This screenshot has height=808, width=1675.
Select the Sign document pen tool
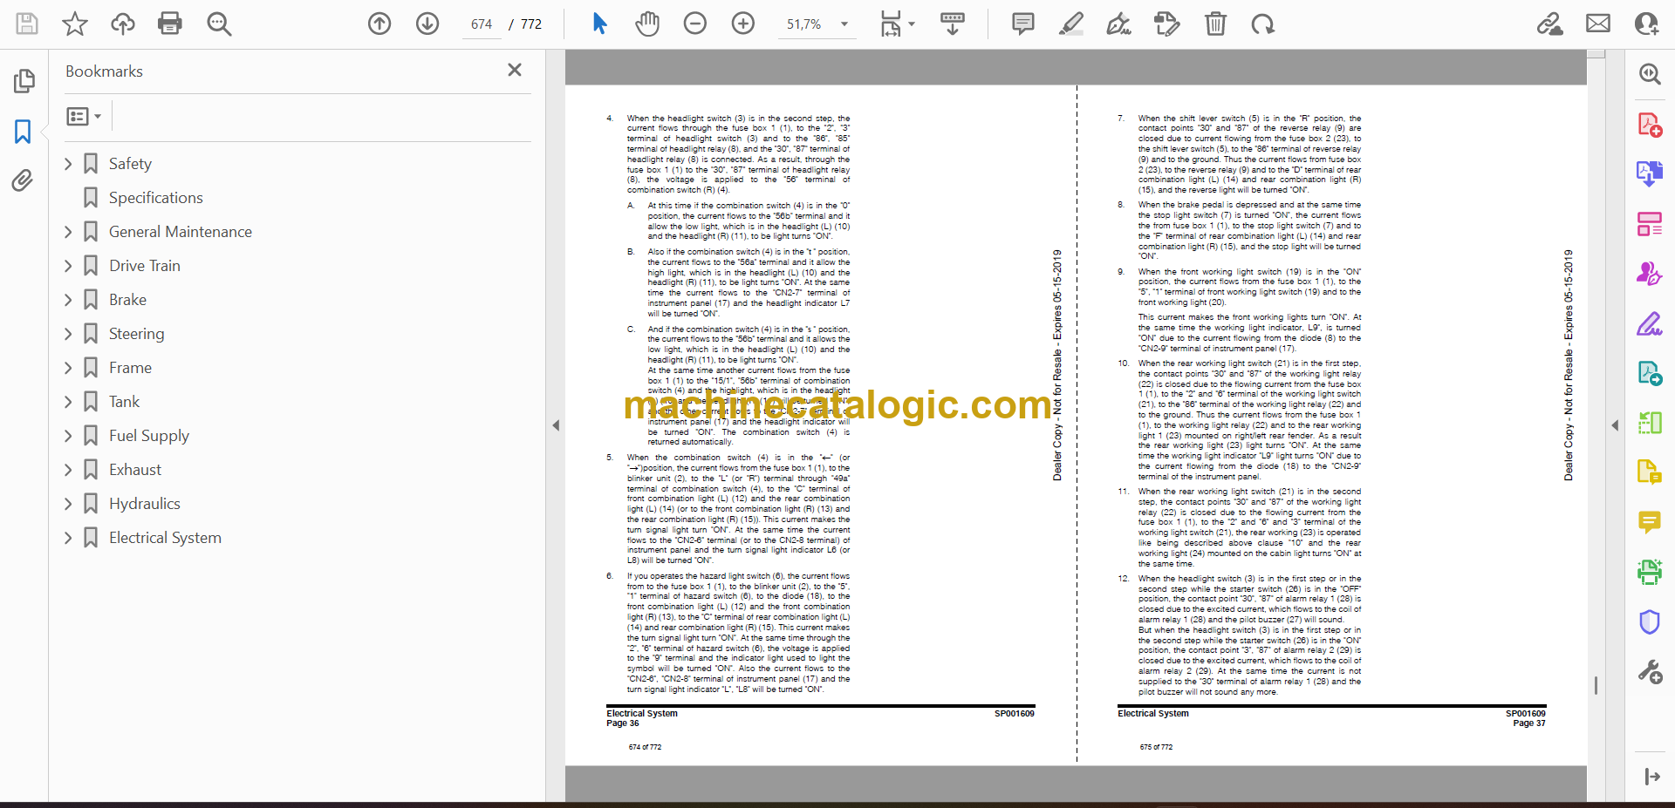pyautogui.click(x=1118, y=24)
